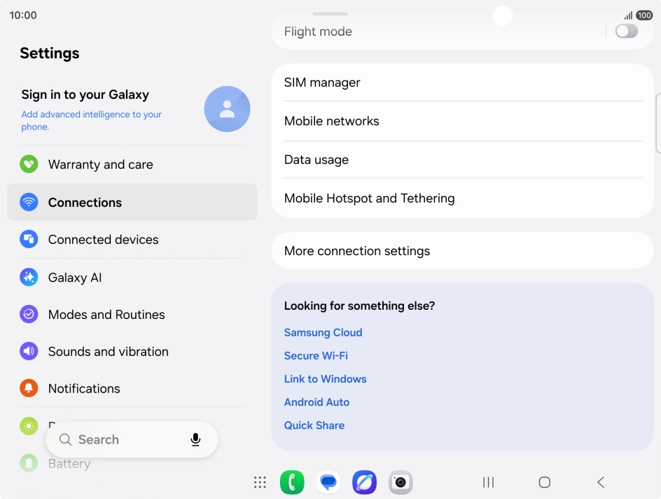This screenshot has height=499, width=661.
Task: Open the Secure Wi-Fi link
Action: [316, 355]
